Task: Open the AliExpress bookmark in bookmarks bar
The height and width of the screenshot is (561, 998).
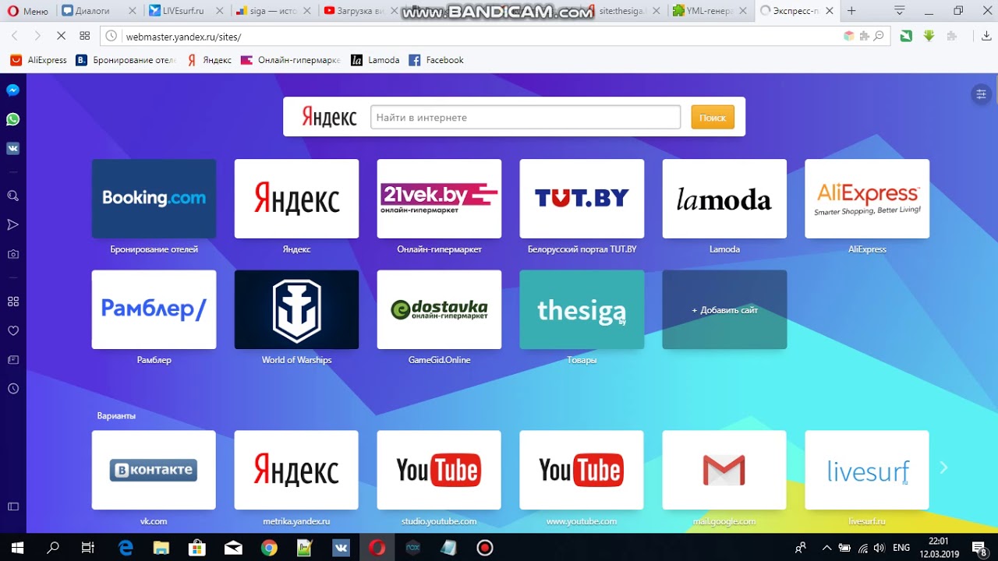Action: pos(39,60)
